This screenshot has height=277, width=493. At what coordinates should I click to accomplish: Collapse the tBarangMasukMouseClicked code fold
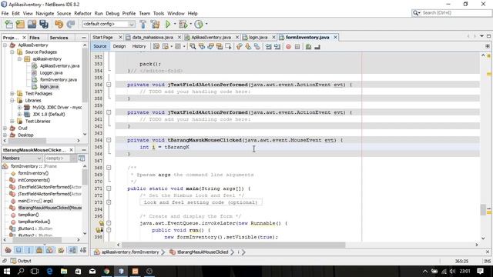pos(109,140)
